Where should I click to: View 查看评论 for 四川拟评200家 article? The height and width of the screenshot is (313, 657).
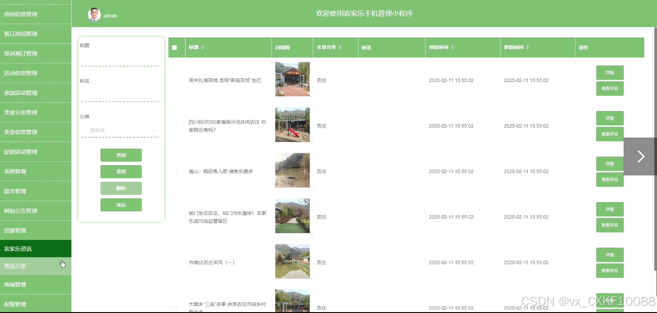[610, 134]
